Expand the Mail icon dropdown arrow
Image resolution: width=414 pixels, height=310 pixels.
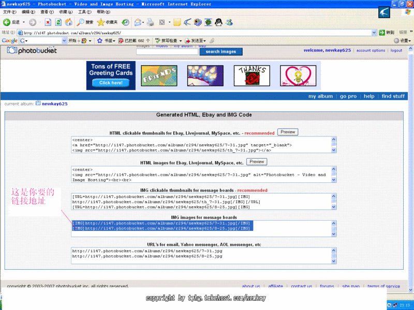tap(143, 22)
